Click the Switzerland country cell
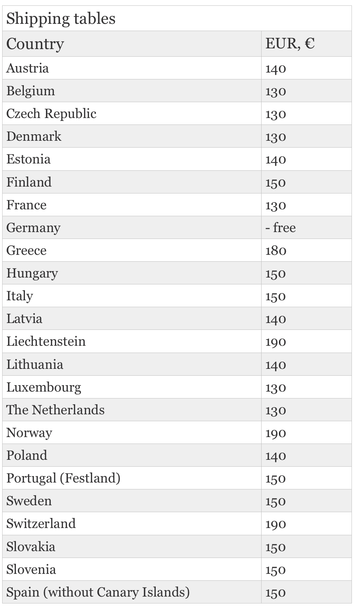Screen dimensions: 362x615 (x=132, y=523)
